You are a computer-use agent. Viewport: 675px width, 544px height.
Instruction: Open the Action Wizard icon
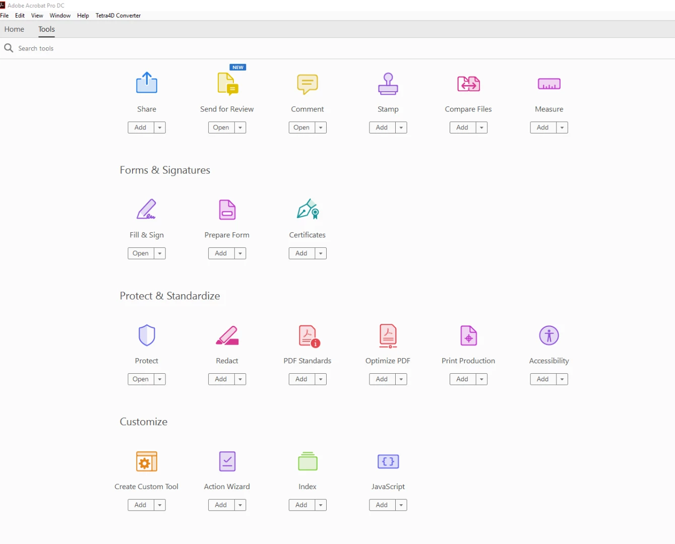(x=227, y=461)
